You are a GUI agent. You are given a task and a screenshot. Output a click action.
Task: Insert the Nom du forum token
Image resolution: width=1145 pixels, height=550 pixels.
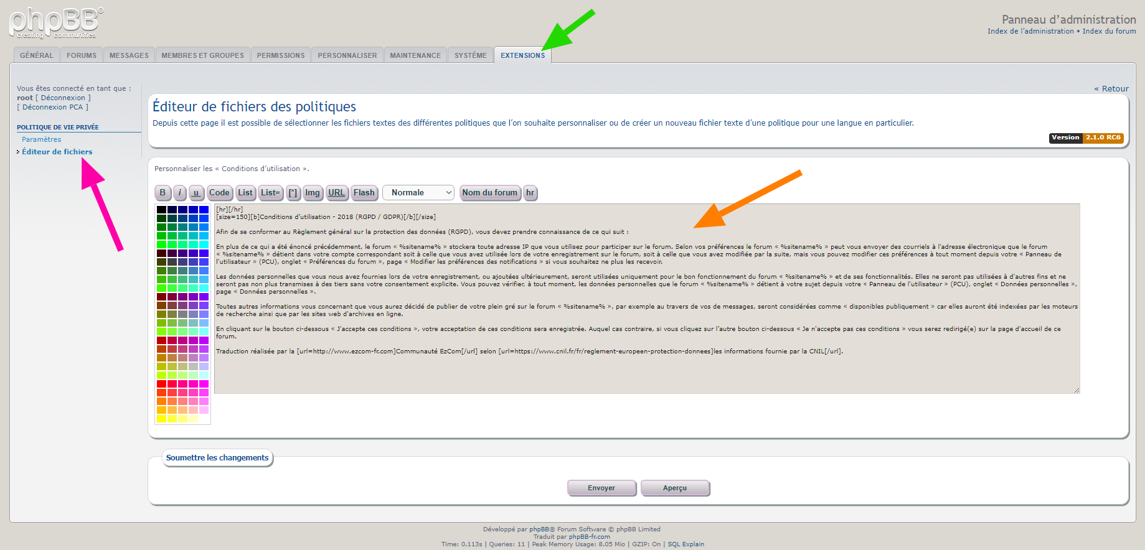click(x=489, y=193)
